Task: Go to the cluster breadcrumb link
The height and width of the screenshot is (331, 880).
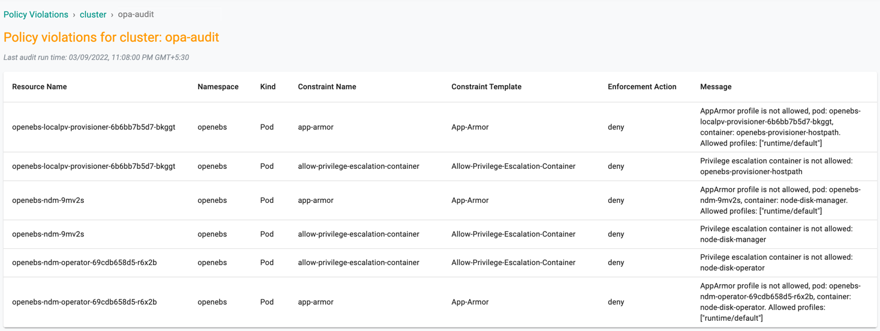Action: pyautogui.click(x=93, y=14)
